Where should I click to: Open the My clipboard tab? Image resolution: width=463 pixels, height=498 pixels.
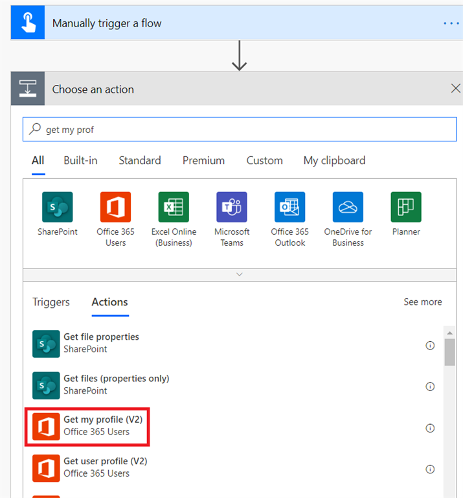click(334, 161)
